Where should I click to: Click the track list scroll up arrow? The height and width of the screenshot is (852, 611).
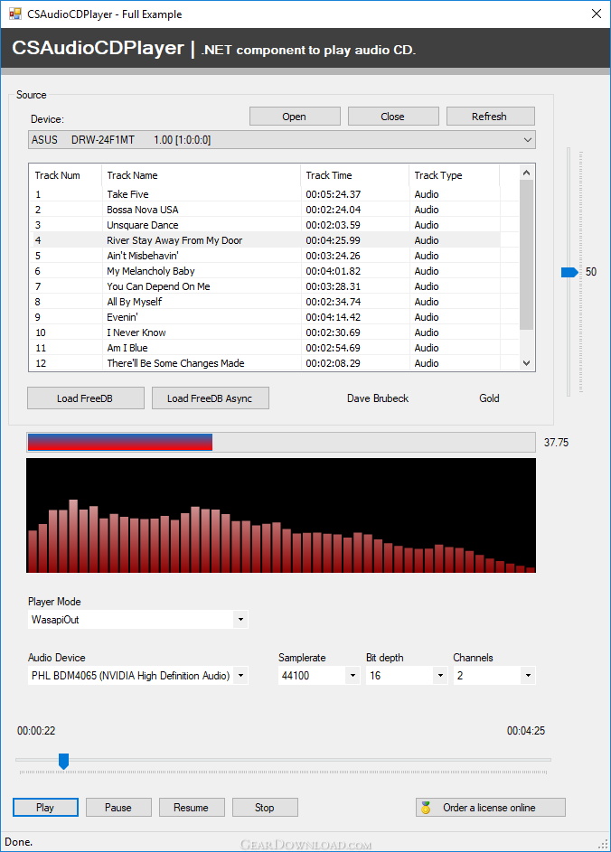pos(526,173)
